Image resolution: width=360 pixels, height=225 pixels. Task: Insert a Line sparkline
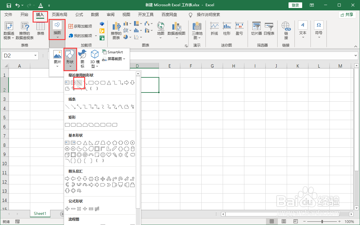[x=214, y=29]
